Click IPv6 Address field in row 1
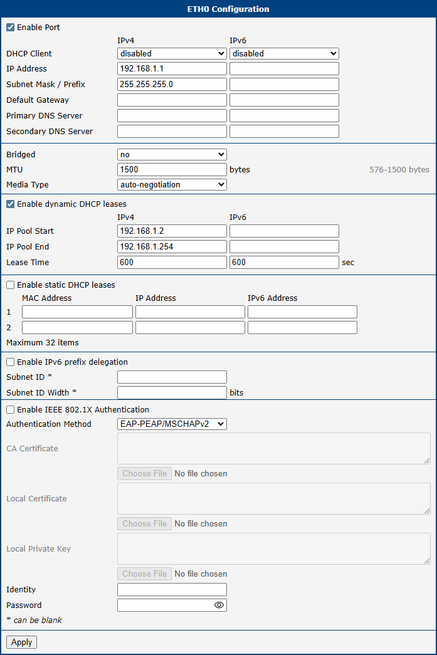The height and width of the screenshot is (655, 437). coord(302,312)
